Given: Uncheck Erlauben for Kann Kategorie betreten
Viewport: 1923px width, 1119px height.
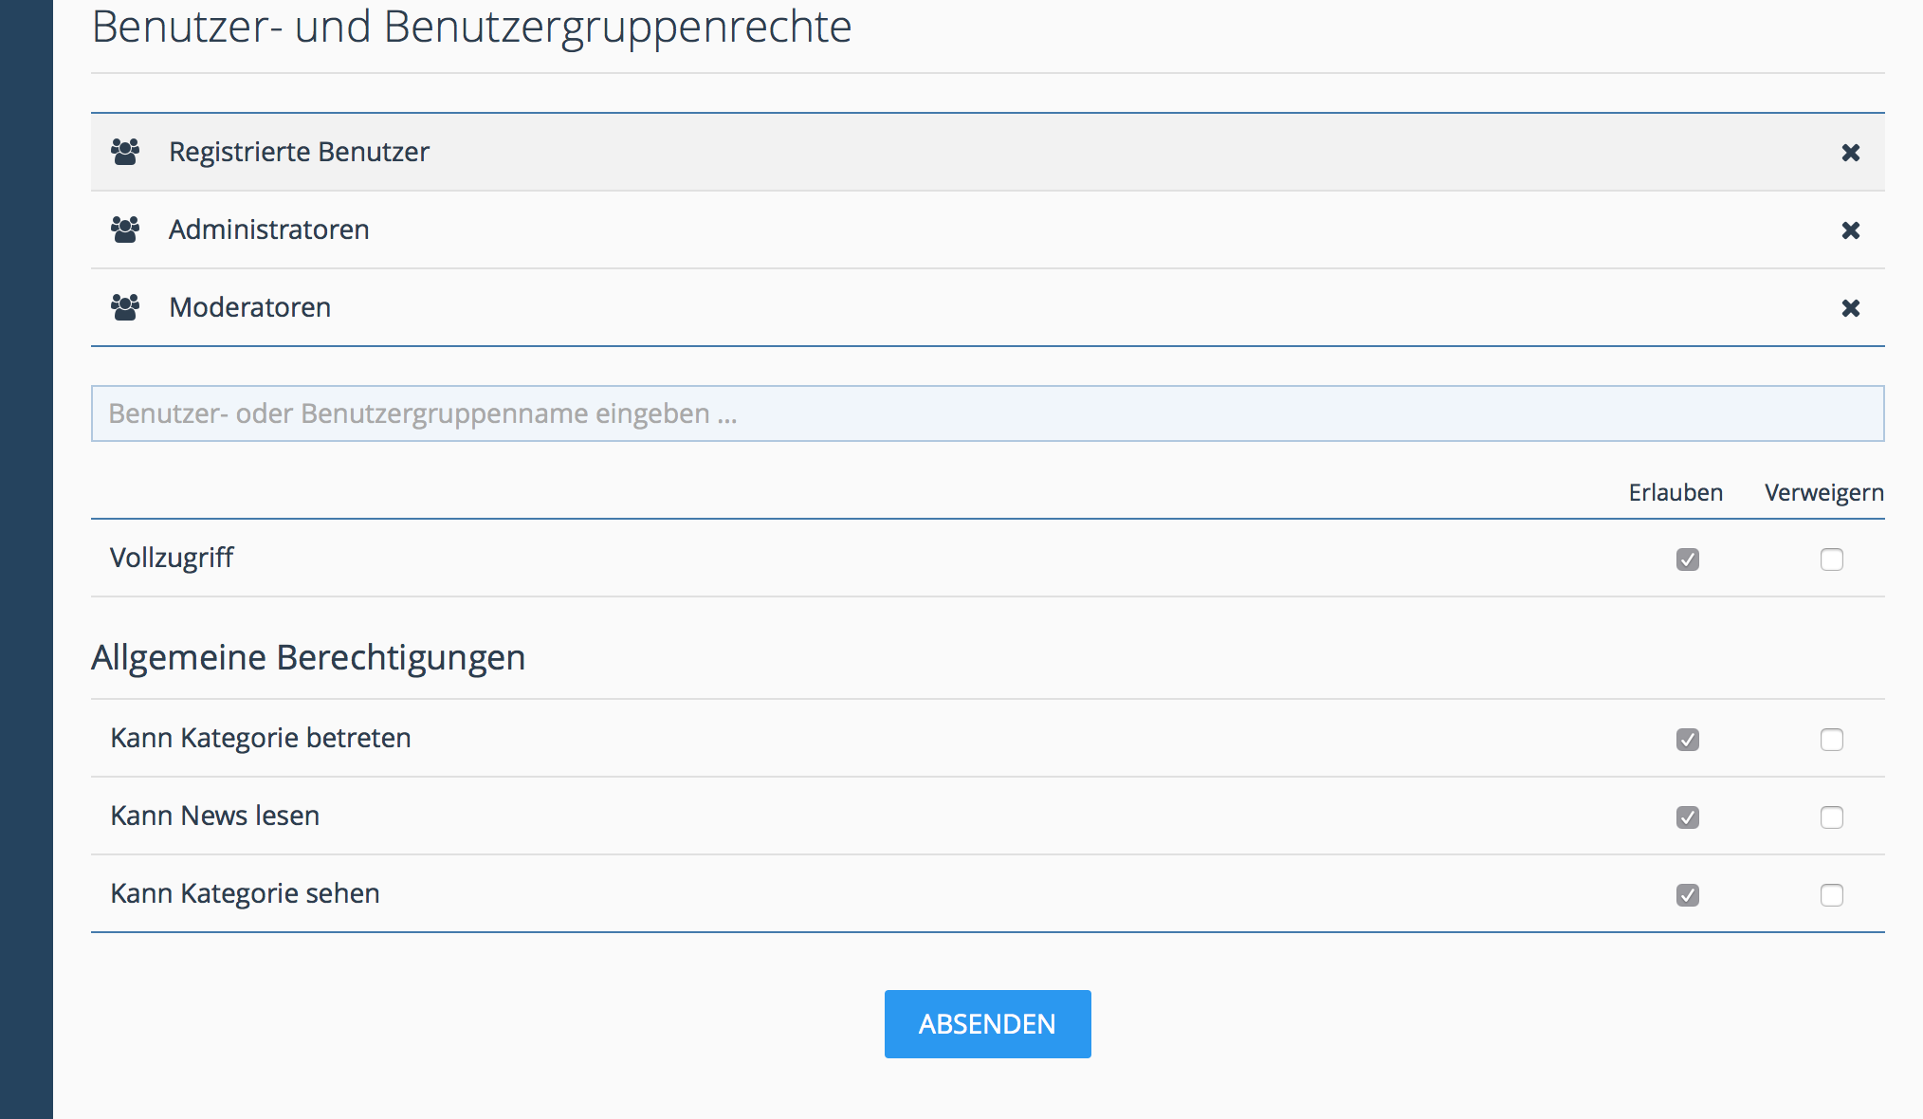Looking at the screenshot, I should point(1687,740).
